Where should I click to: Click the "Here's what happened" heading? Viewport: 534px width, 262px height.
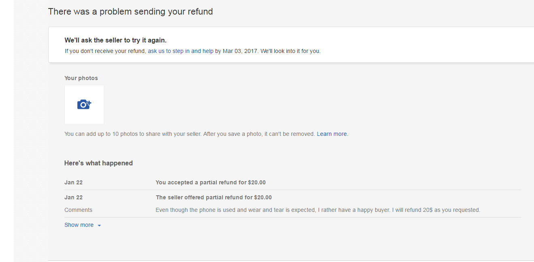pyautogui.click(x=98, y=163)
